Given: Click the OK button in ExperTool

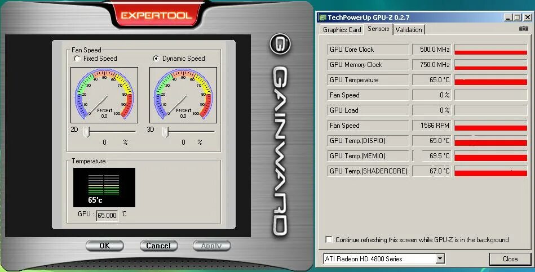Looking at the screenshot, I should (x=105, y=246).
